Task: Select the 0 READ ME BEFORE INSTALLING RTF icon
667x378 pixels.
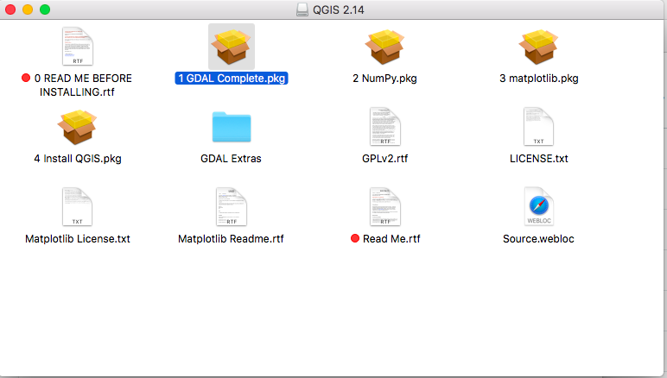Action: 78,47
